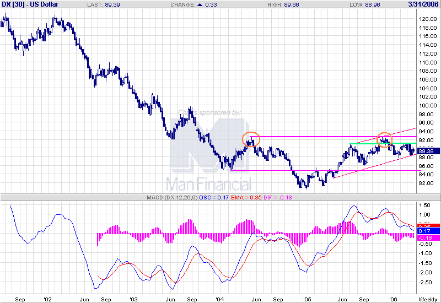
Task: Select the OSC = 0.17 indicator readout
Action: point(214,198)
